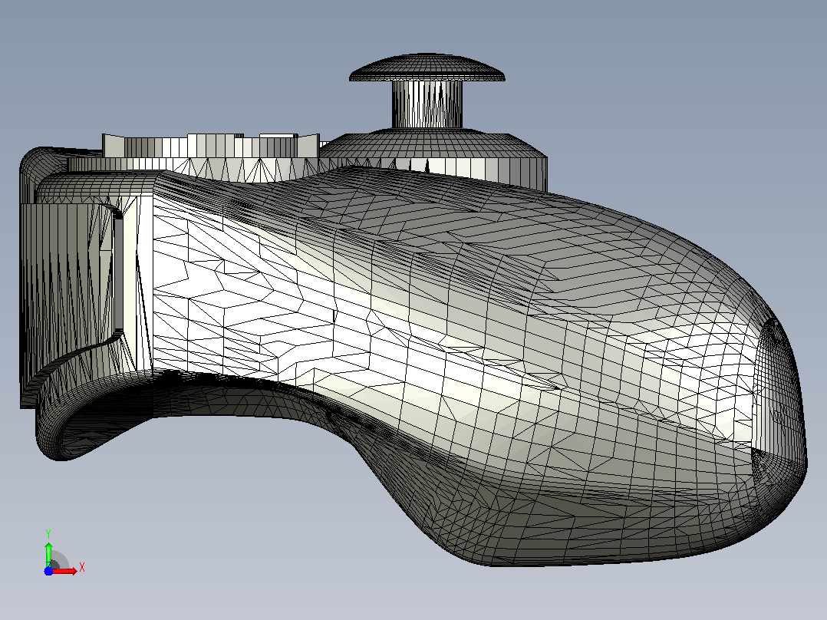The image size is (827, 620).
Task: Click the blue Z-axis dot of the triad
Action: [x=48, y=571]
